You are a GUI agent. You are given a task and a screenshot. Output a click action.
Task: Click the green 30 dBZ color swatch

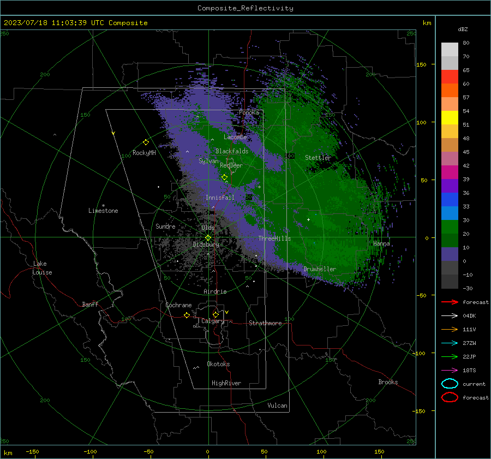click(x=450, y=226)
